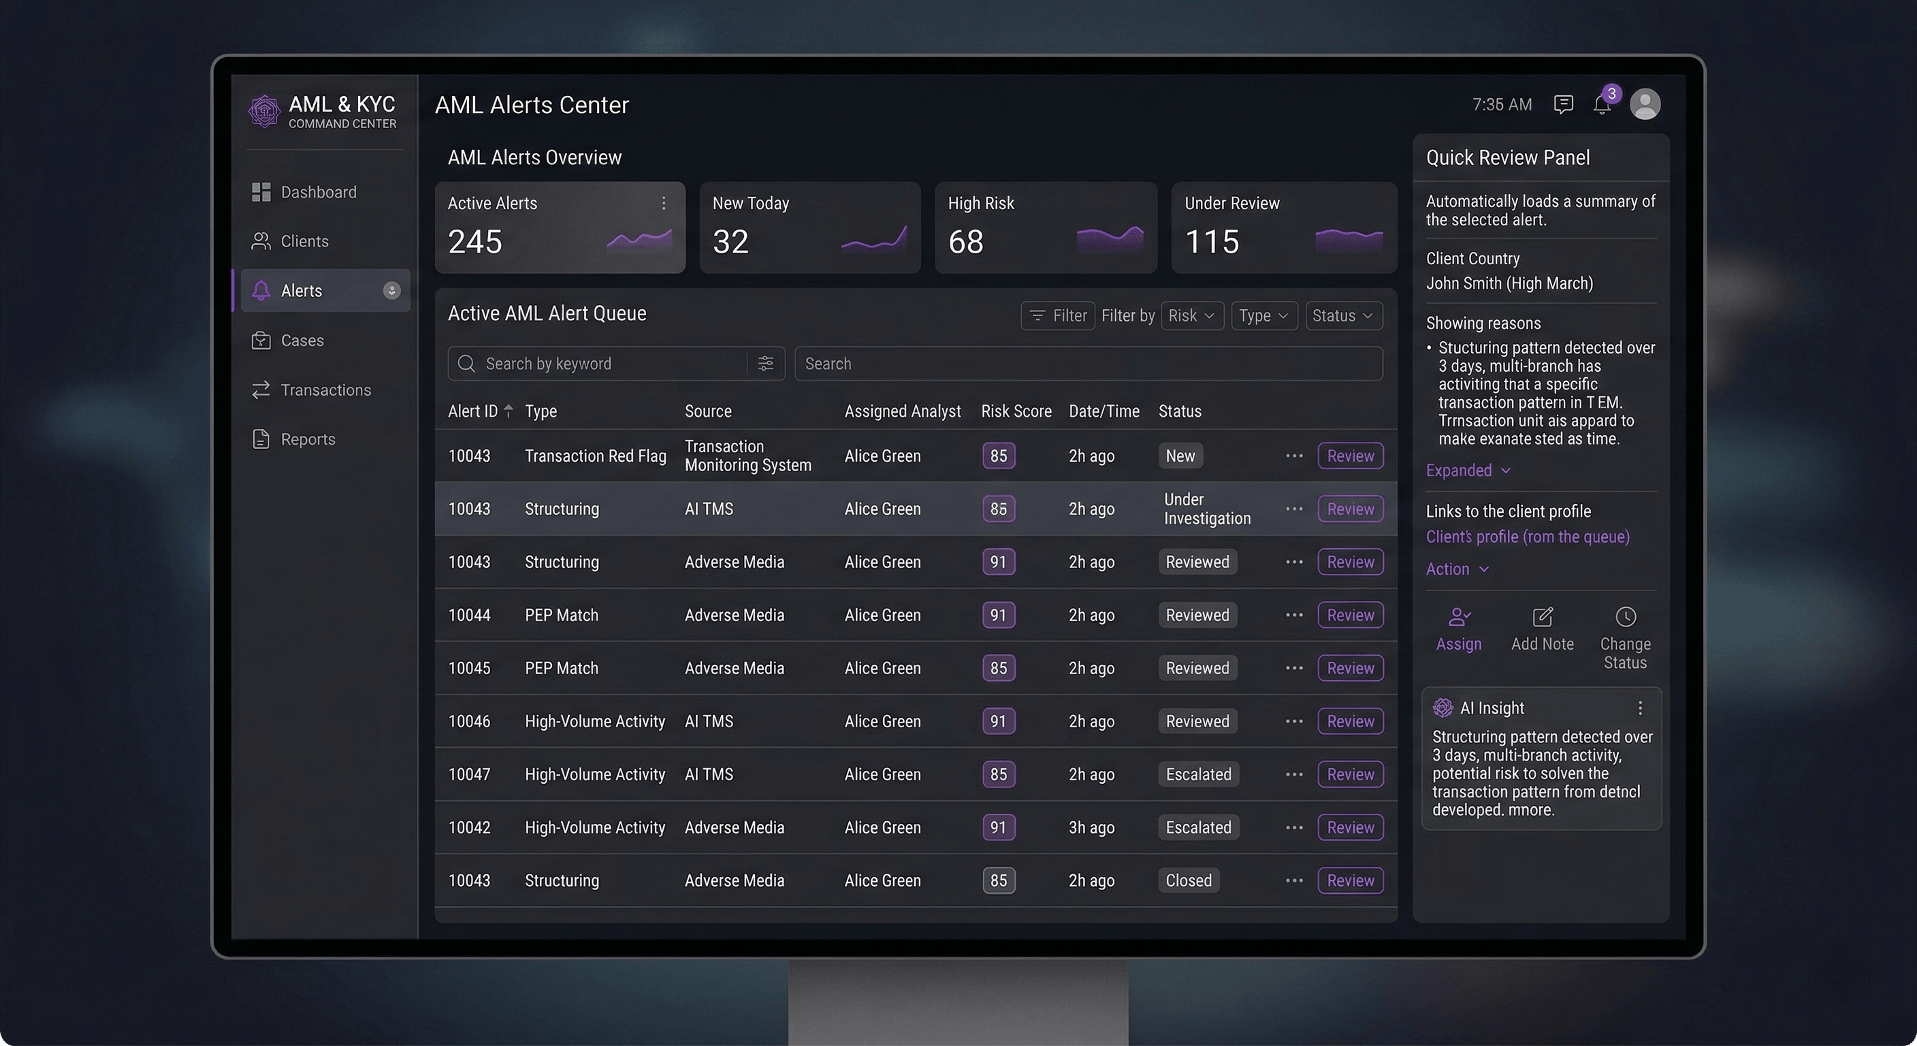This screenshot has height=1046, width=1917.
Task: Open the Transactions sidebar item
Action: (325, 390)
